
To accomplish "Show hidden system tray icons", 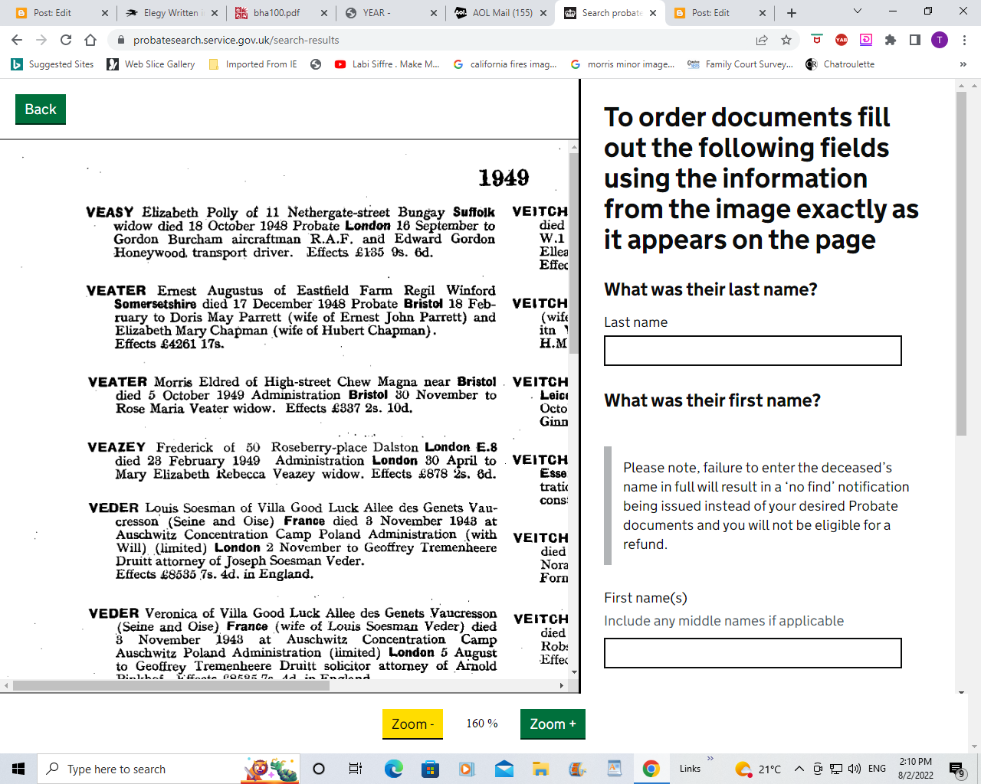I will pyautogui.click(x=799, y=769).
